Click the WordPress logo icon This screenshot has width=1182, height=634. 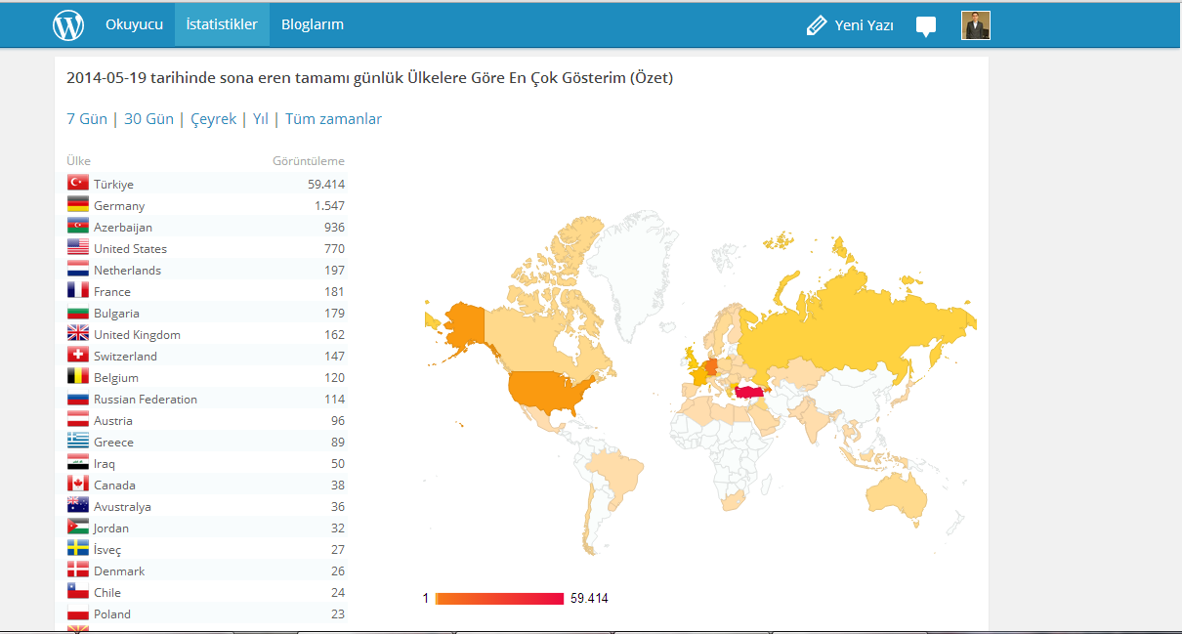pyautogui.click(x=68, y=25)
